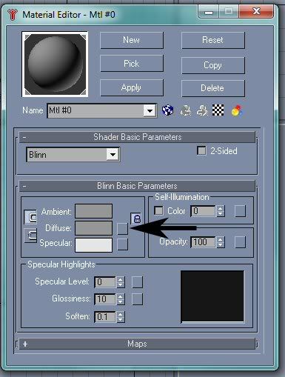
Task: Click the Opacity value field
Action: [x=204, y=242]
